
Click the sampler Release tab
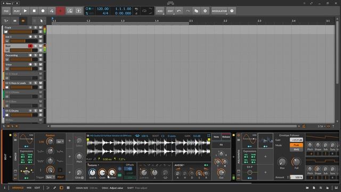click(x=226, y=137)
